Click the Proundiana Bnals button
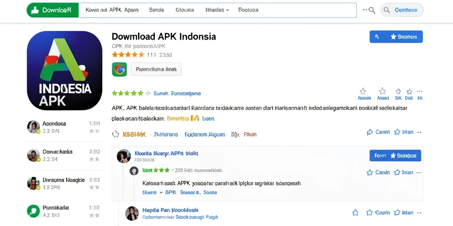The height and width of the screenshot is (226, 453). click(x=156, y=69)
